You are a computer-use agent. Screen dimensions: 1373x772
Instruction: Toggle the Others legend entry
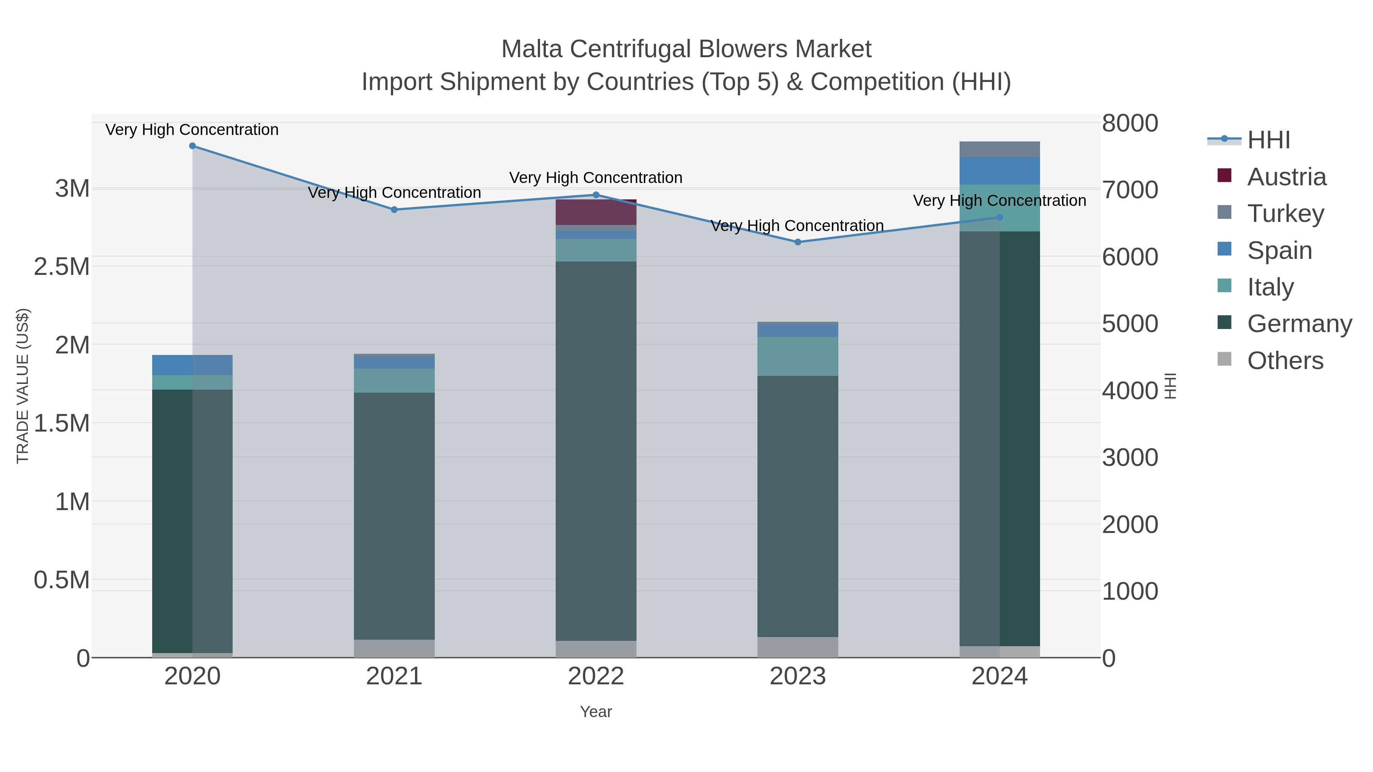pyautogui.click(x=1270, y=361)
